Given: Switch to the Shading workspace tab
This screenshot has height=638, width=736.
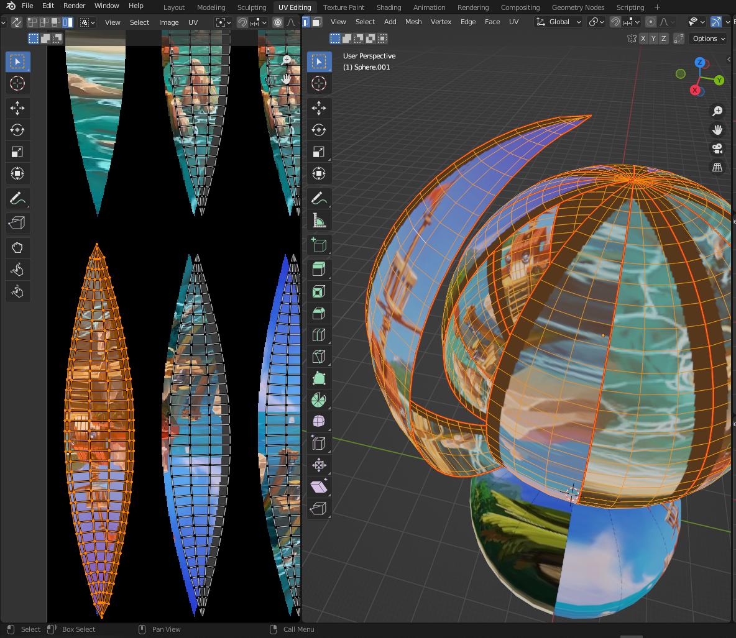Looking at the screenshot, I should (x=389, y=7).
